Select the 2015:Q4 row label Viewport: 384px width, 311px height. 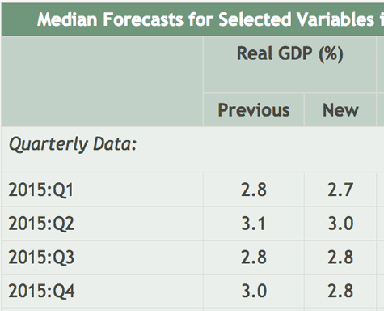41,291
